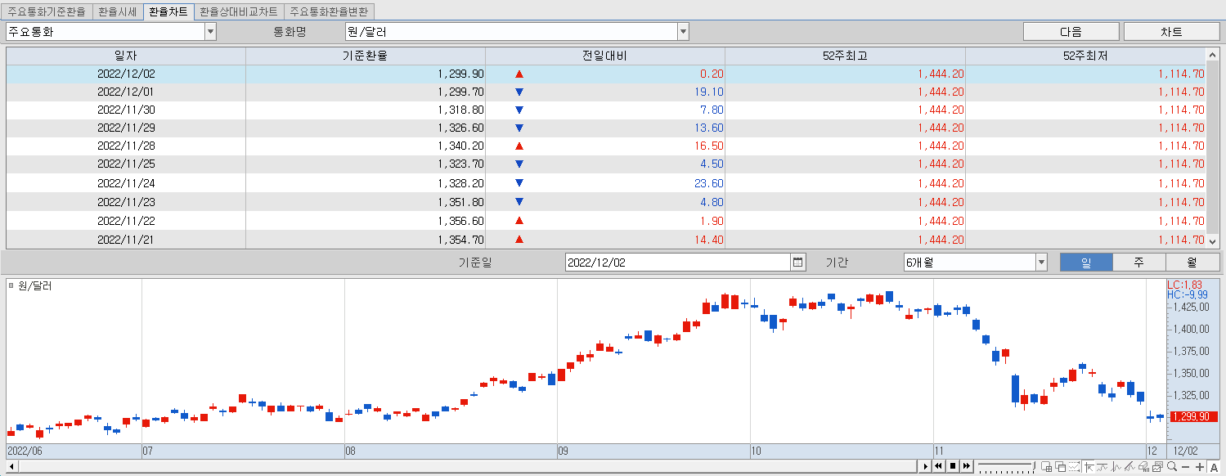This screenshot has height=476, width=1226.
Task: Select the 2022/12/02 table row
Action: 606,74
